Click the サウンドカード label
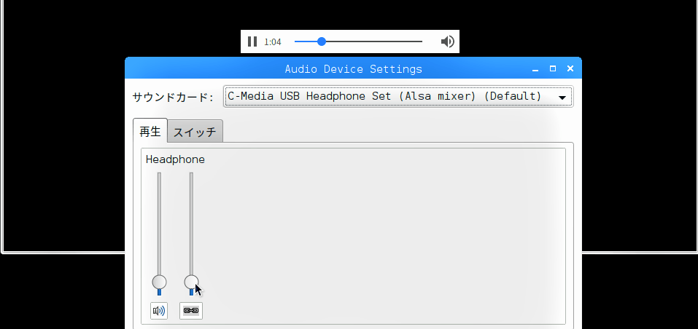 point(173,98)
